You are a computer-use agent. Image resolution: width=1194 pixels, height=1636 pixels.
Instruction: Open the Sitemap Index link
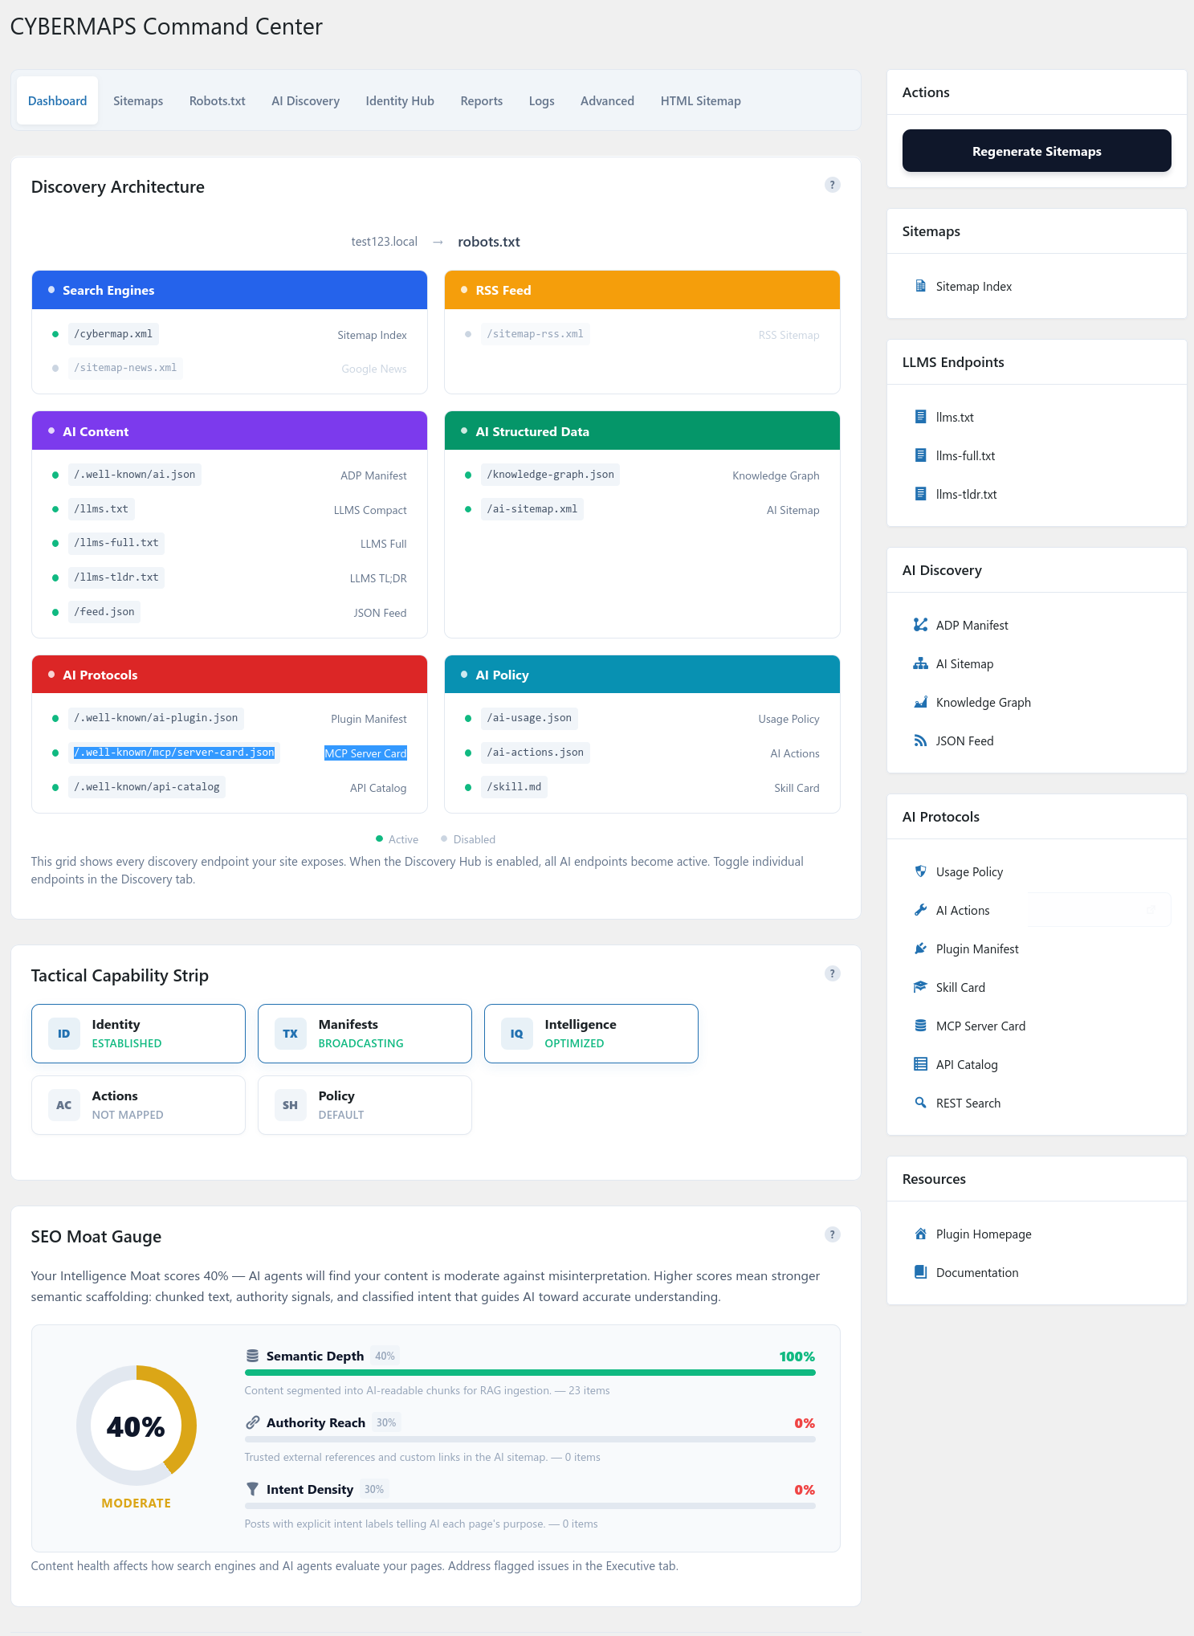coord(973,287)
